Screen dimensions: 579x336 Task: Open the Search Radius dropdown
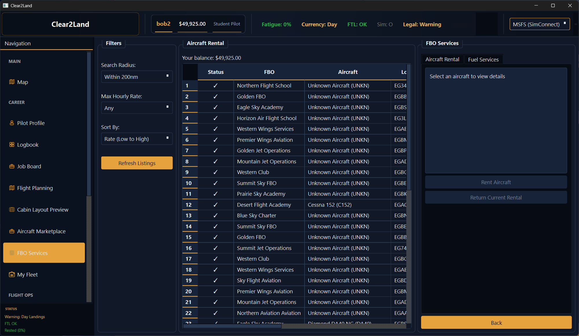137,77
